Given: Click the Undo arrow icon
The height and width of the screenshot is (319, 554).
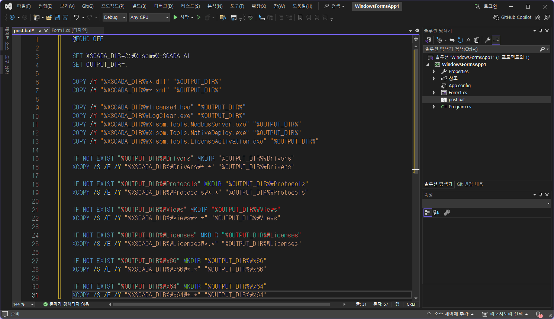Looking at the screenshot, I should [x=76, y=17].
